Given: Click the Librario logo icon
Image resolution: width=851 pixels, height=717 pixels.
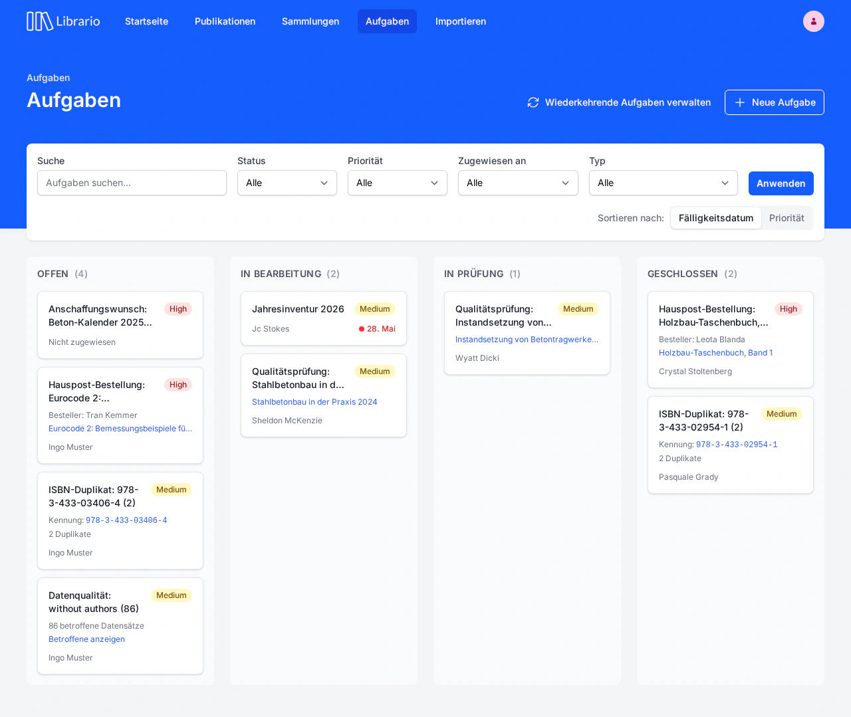Looking at the screenshot, I should pos(40,21).
